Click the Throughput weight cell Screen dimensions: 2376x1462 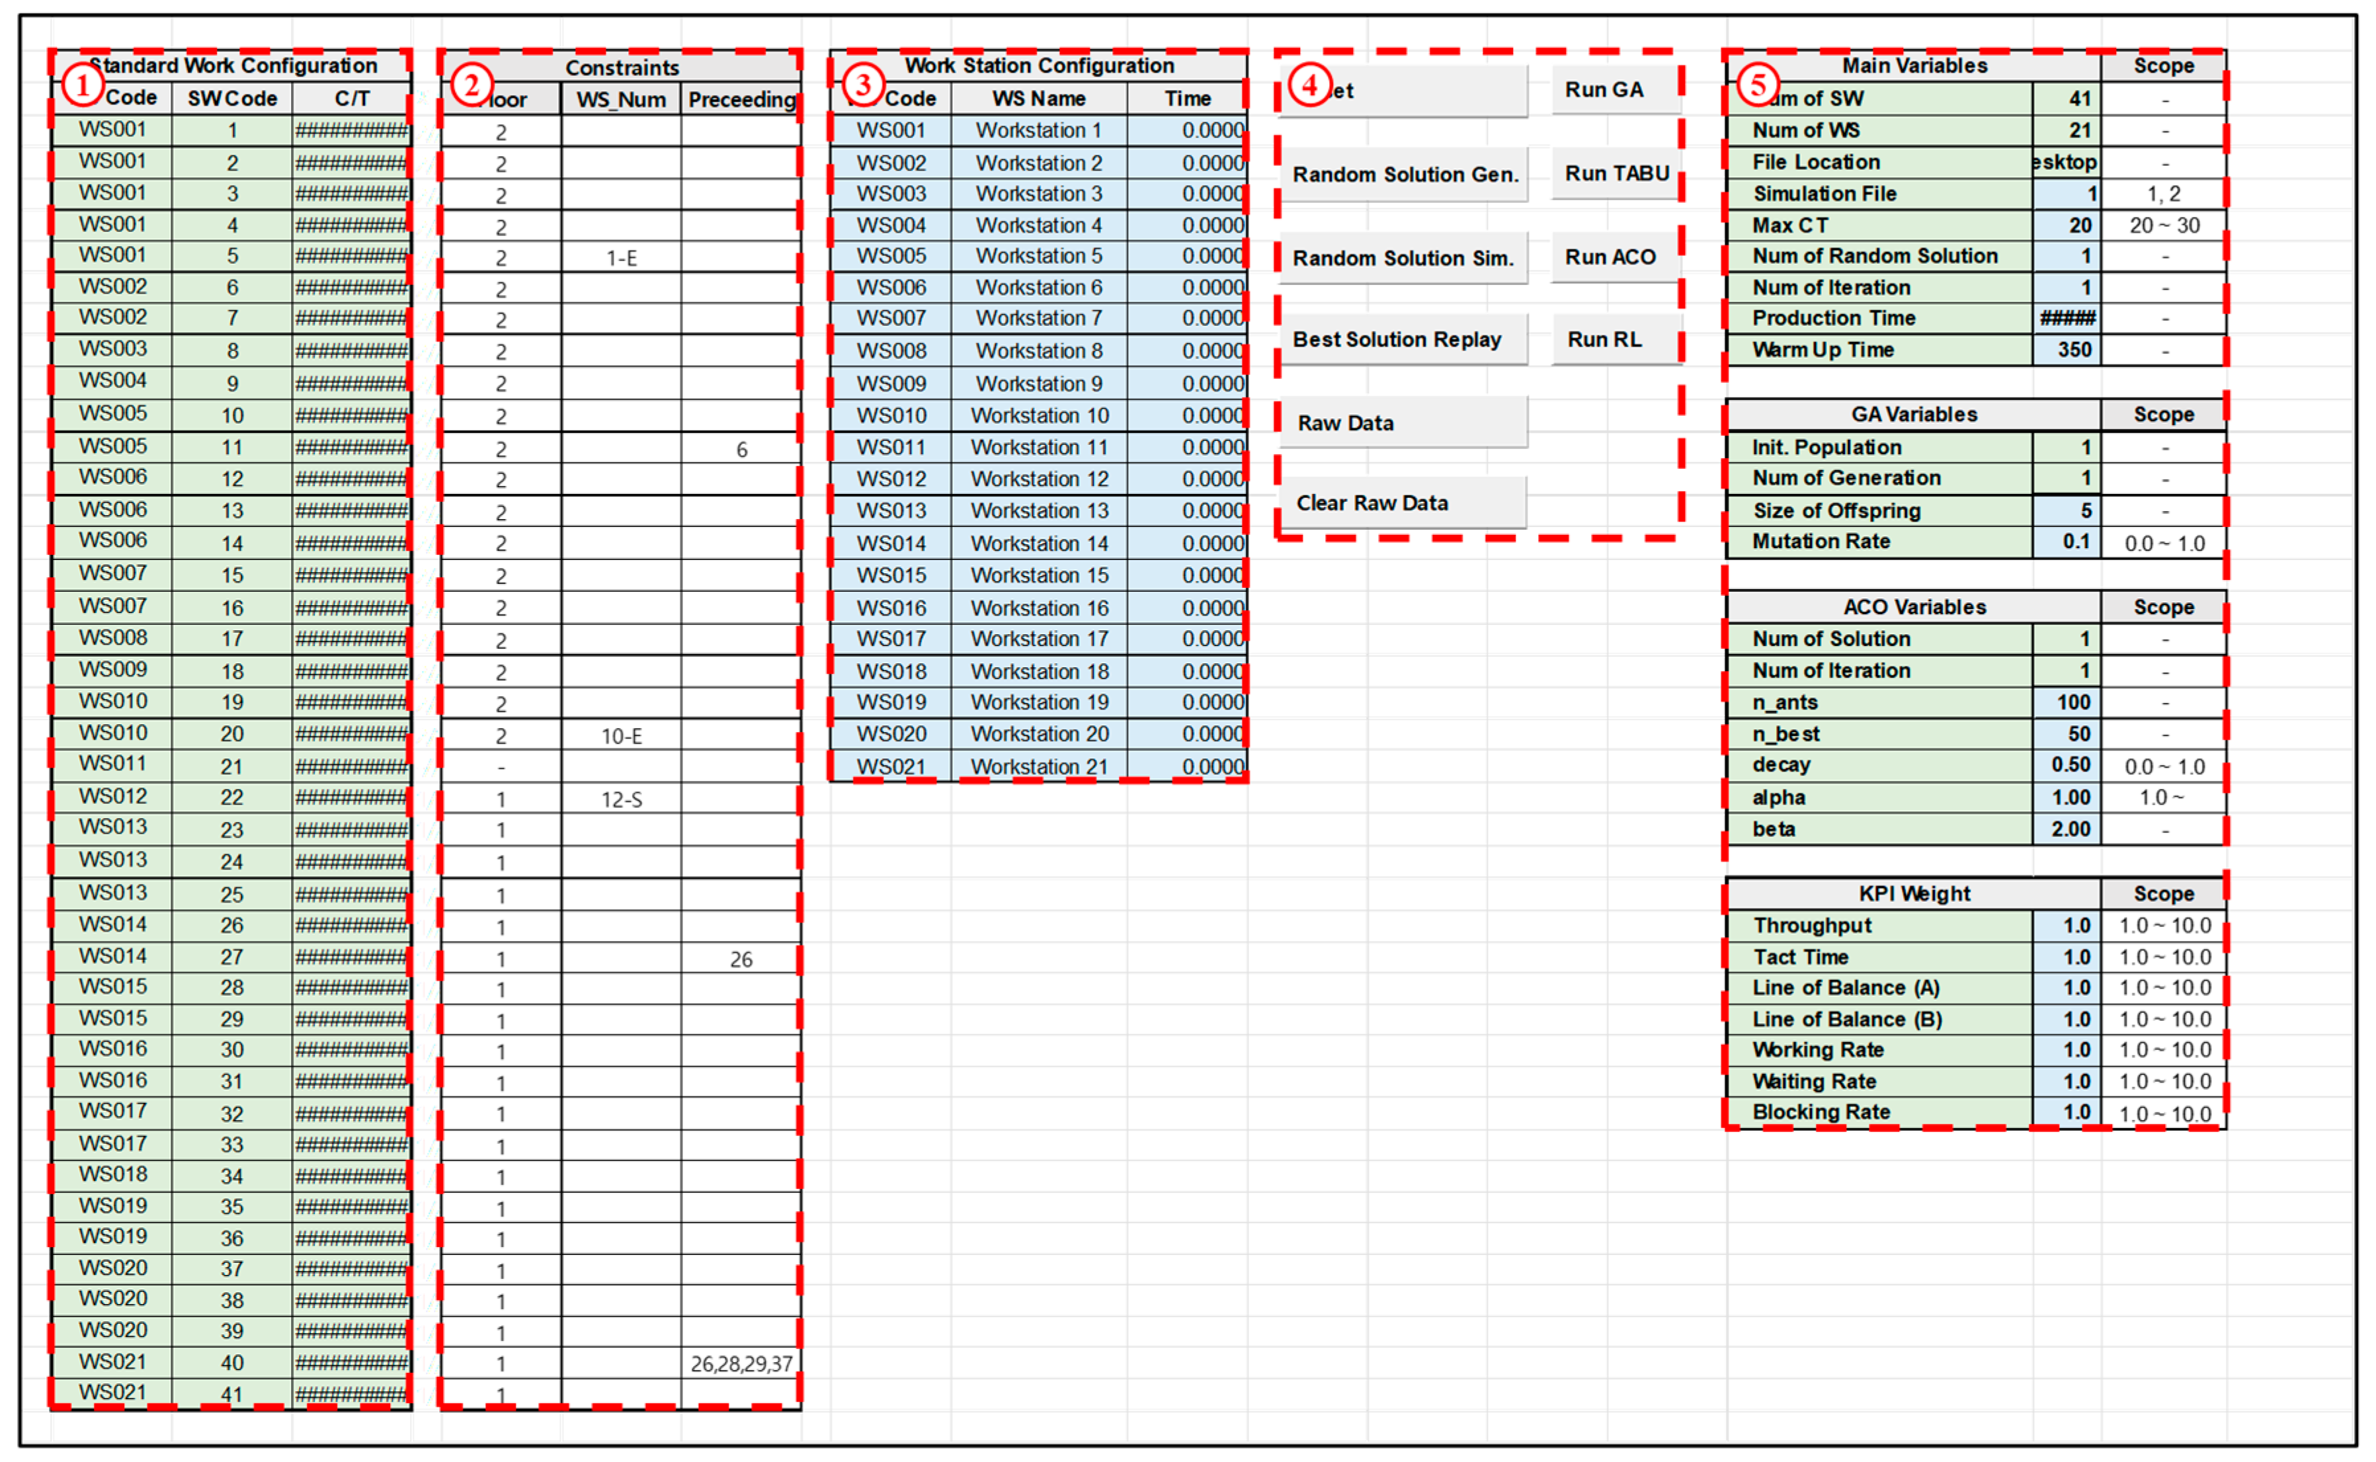click(2067, 925)
